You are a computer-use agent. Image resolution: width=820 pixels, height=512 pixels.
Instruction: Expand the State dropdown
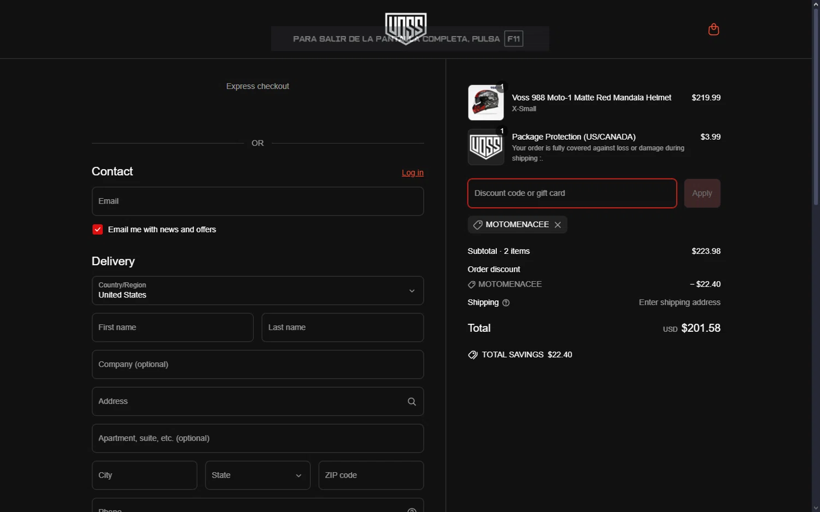click(257, 475)
